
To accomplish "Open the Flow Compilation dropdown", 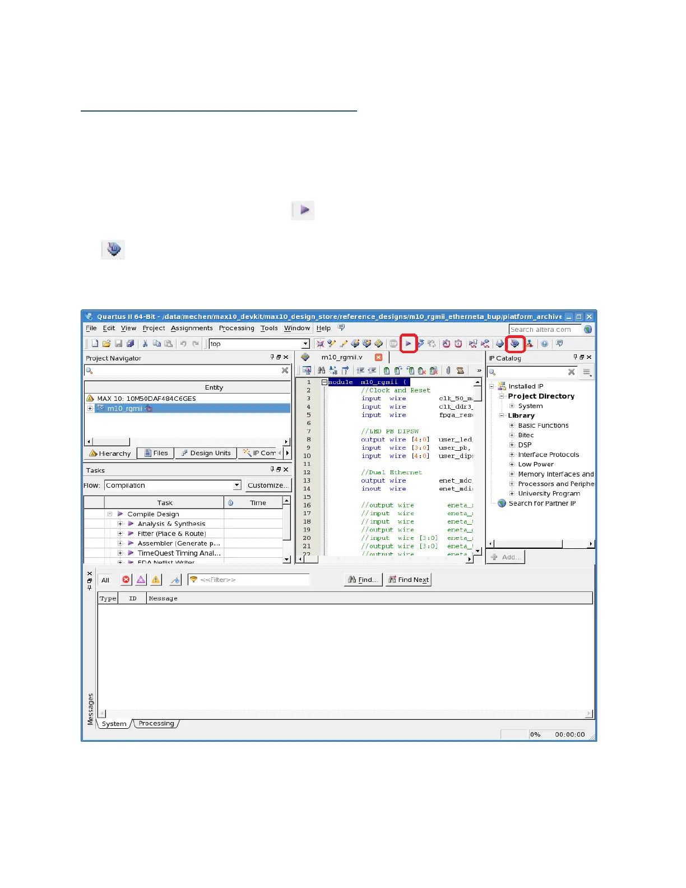I will click(x=237, y=485).
